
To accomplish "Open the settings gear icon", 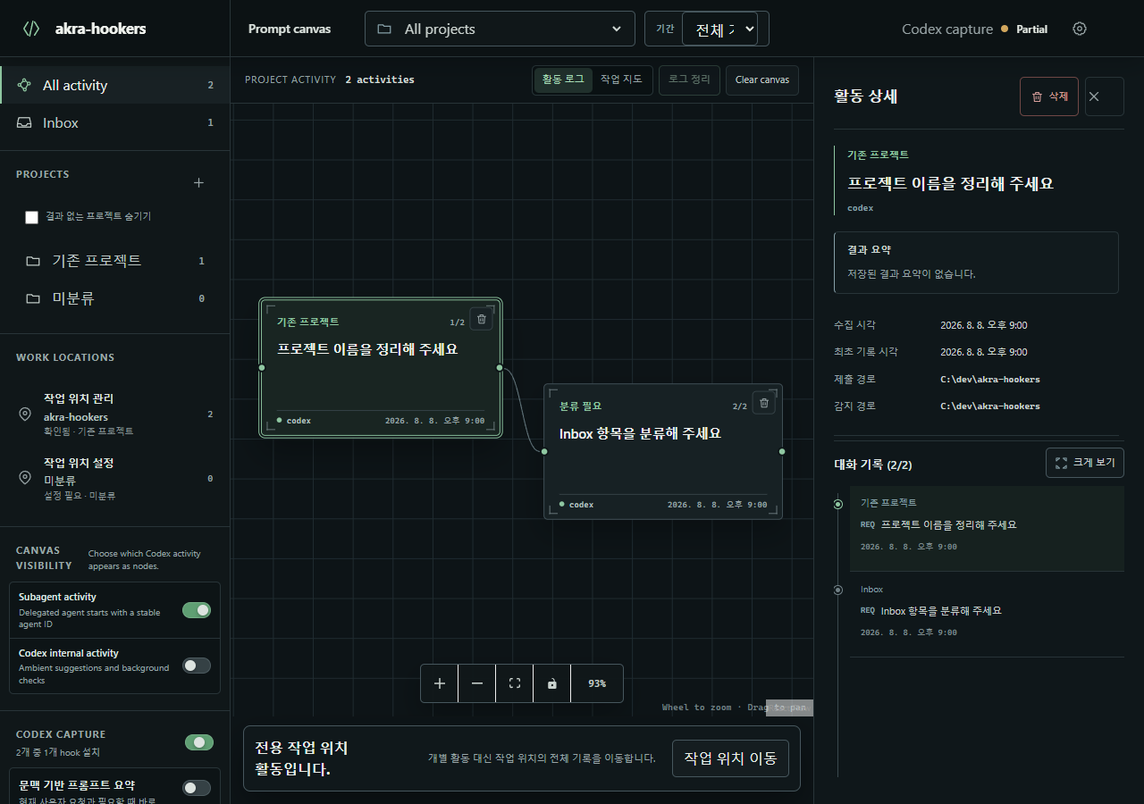I will click(x=1080, y=29).
